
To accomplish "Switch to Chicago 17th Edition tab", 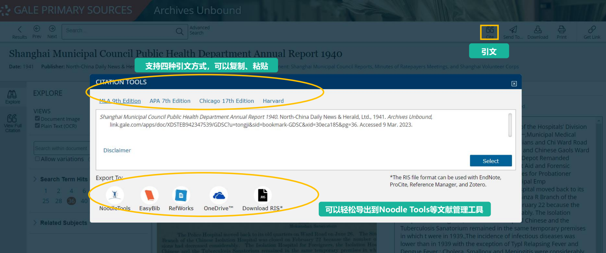I will coord(226,101).
